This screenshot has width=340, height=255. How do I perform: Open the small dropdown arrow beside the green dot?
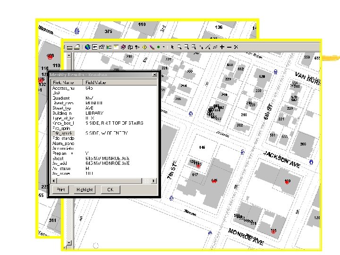(163, 47)
